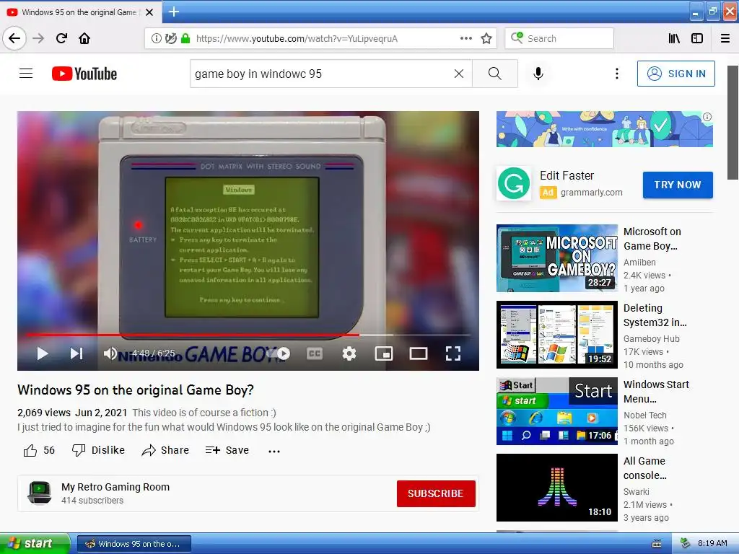This screenshot has height=554, width=739.
Task: Open the Edit Faster ad title
Action: (x=567, y=175)
